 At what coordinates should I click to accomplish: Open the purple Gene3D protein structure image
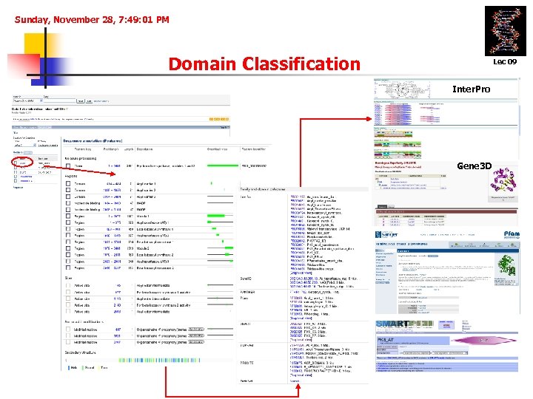point(503,180)
